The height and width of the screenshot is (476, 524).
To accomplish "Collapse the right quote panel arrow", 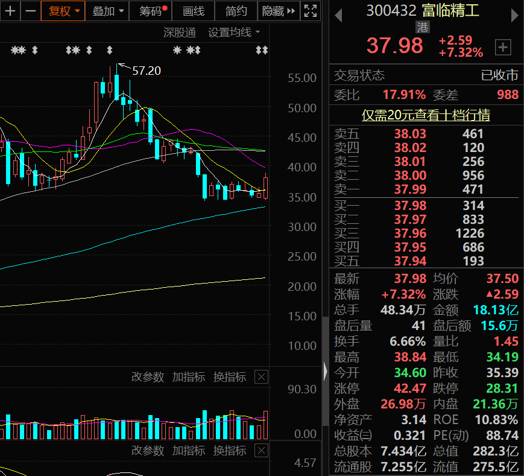I will 326,372.
